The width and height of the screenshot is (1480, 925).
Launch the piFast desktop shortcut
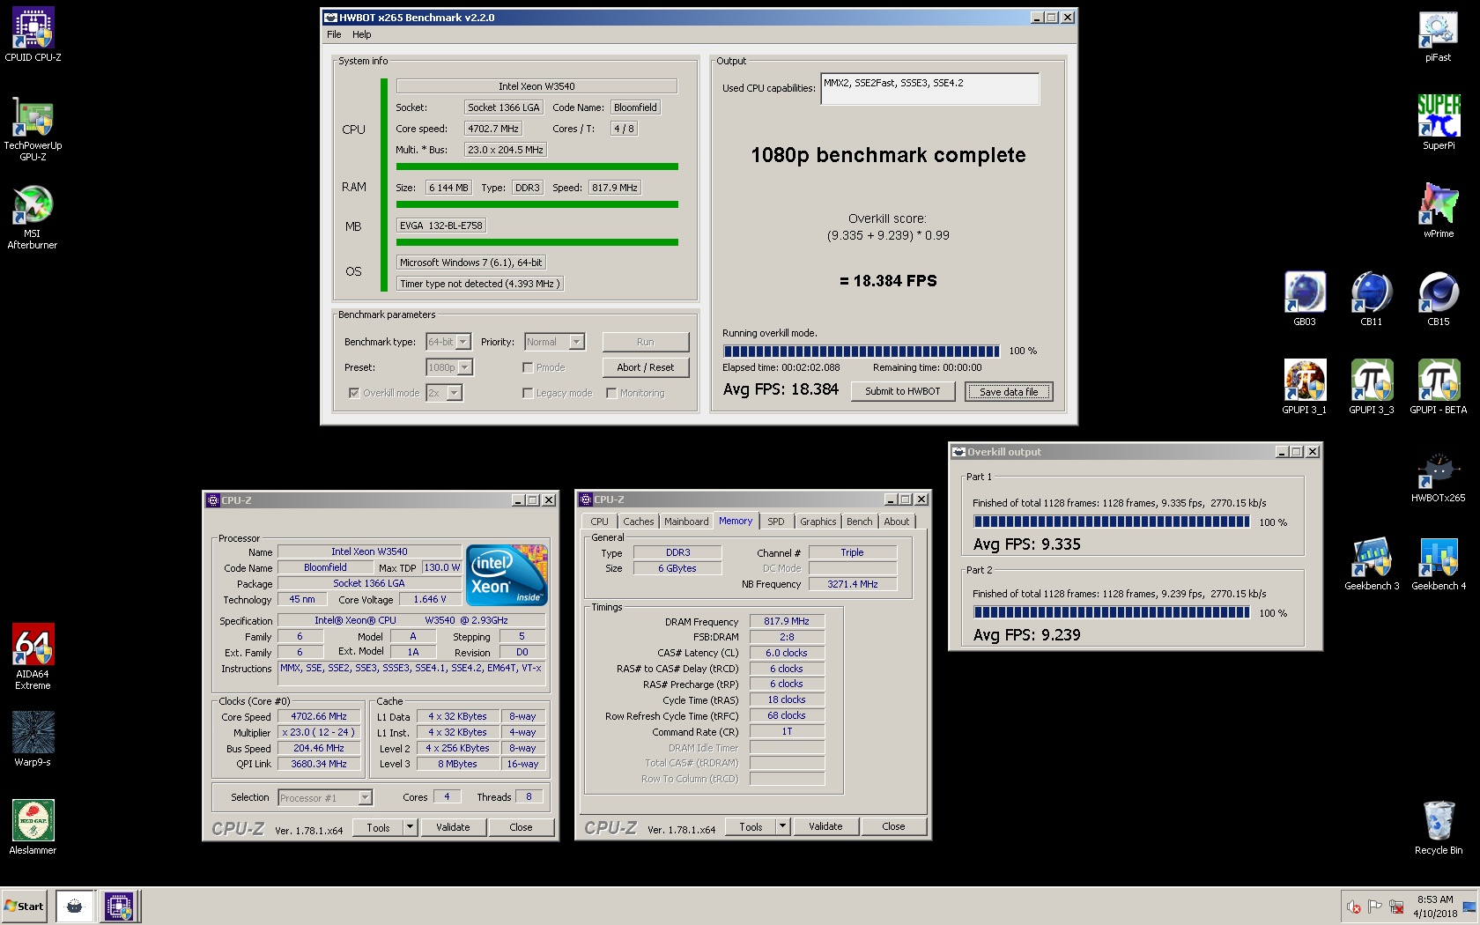point(1439,35)
